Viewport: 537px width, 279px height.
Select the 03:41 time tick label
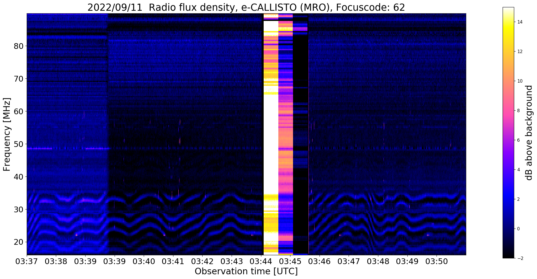[173, 261]
